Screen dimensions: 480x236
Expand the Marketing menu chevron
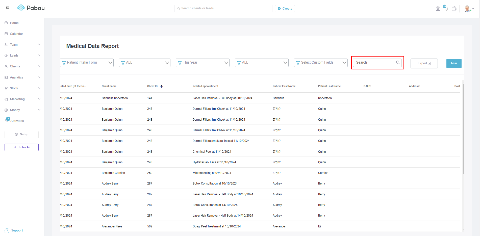pos(39,99)
